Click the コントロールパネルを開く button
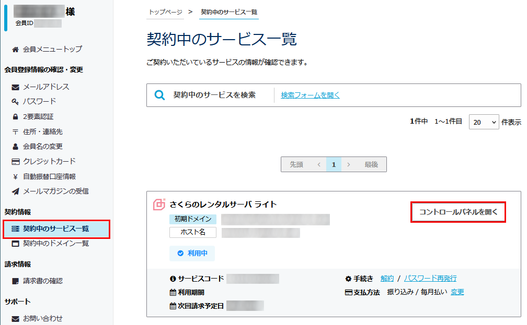 click(x=458, y=212)
